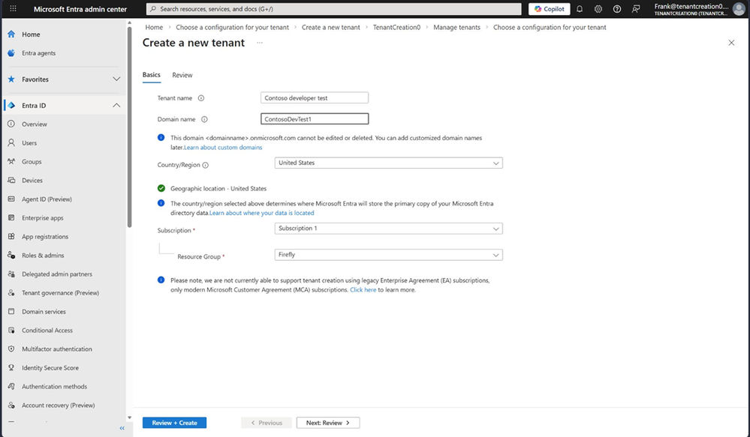Viewport: 750px width, 437px height.
Task: Click the help question mark icon
Action: pyautogui.click(x=617, y=8)
